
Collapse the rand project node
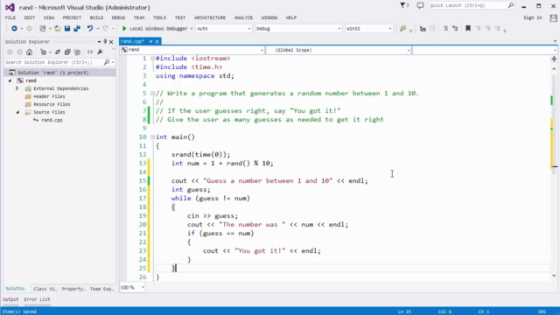(10, 80)
